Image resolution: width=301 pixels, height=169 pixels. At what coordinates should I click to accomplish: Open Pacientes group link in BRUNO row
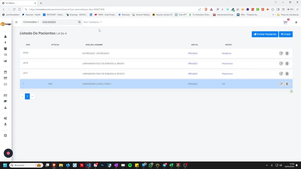pyautogui.click(x=227, y=63)
